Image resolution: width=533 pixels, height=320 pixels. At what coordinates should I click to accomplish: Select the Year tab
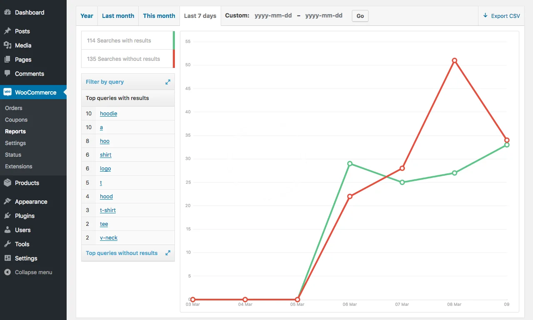(x=87, y=16)
